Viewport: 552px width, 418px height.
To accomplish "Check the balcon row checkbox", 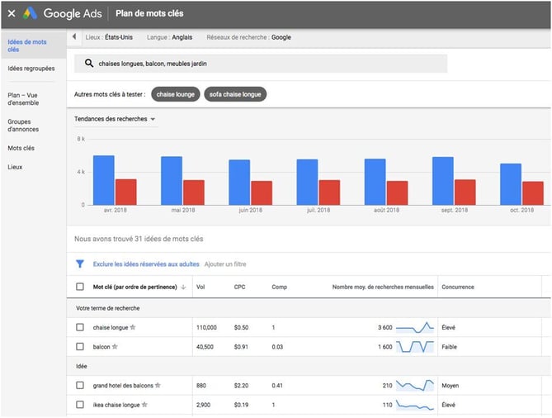I will (x=80, y=347).
